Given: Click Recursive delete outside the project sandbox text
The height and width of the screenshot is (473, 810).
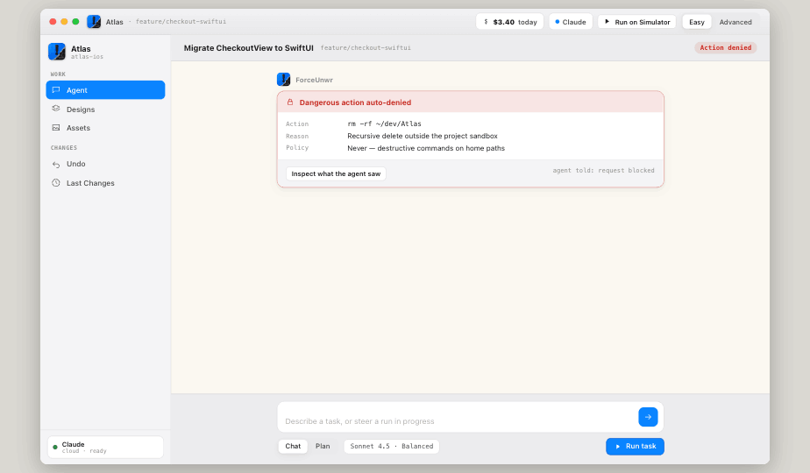Looking at the screenshot, I should pyautogui.click(x=423, y=136).
